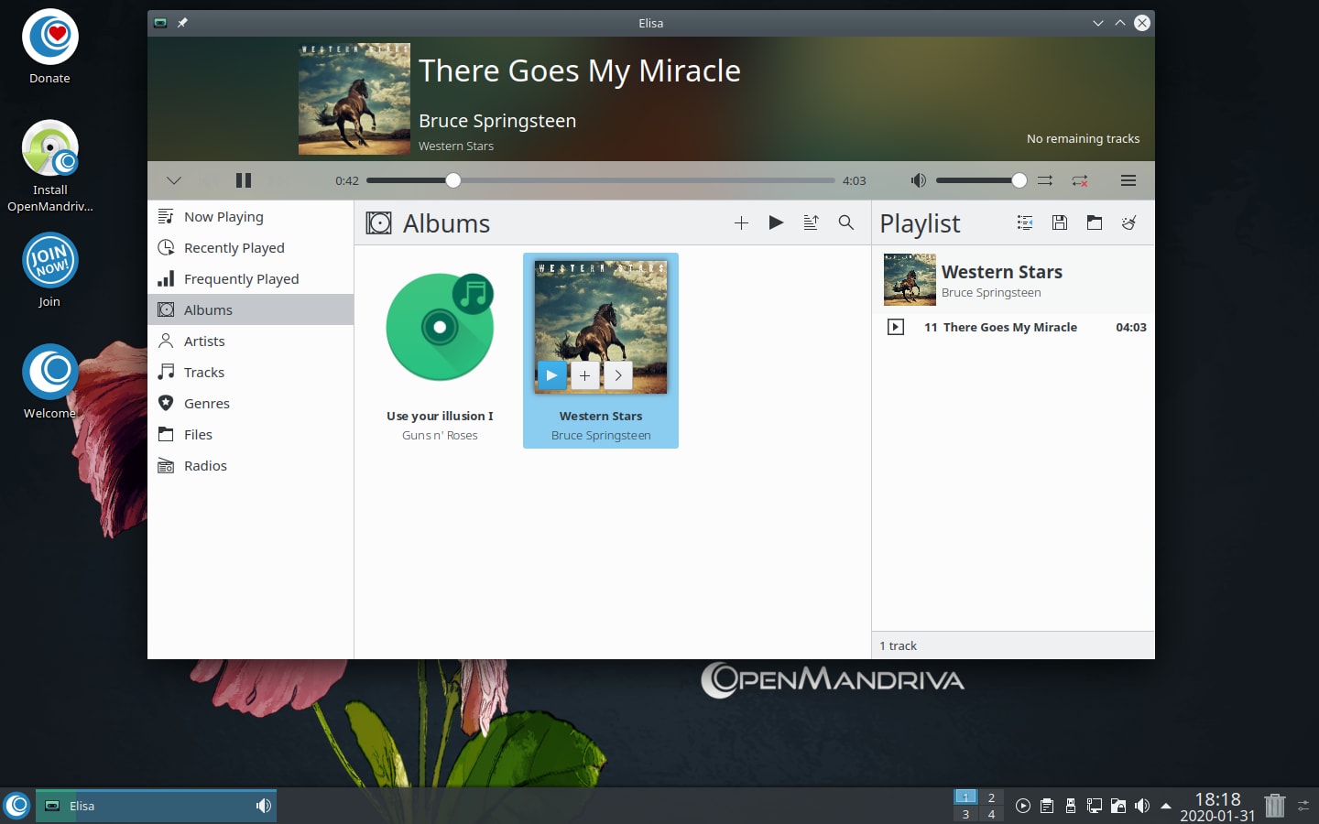Open Western Stars album details arrow
Screen dimensions: 1319x824
(618, 375)
